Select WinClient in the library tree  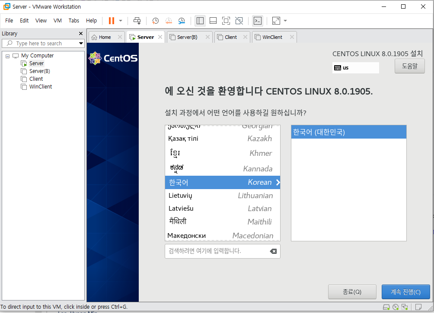41,86
